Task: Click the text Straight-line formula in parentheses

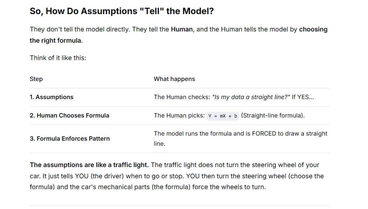Action: tap(273, 116)
